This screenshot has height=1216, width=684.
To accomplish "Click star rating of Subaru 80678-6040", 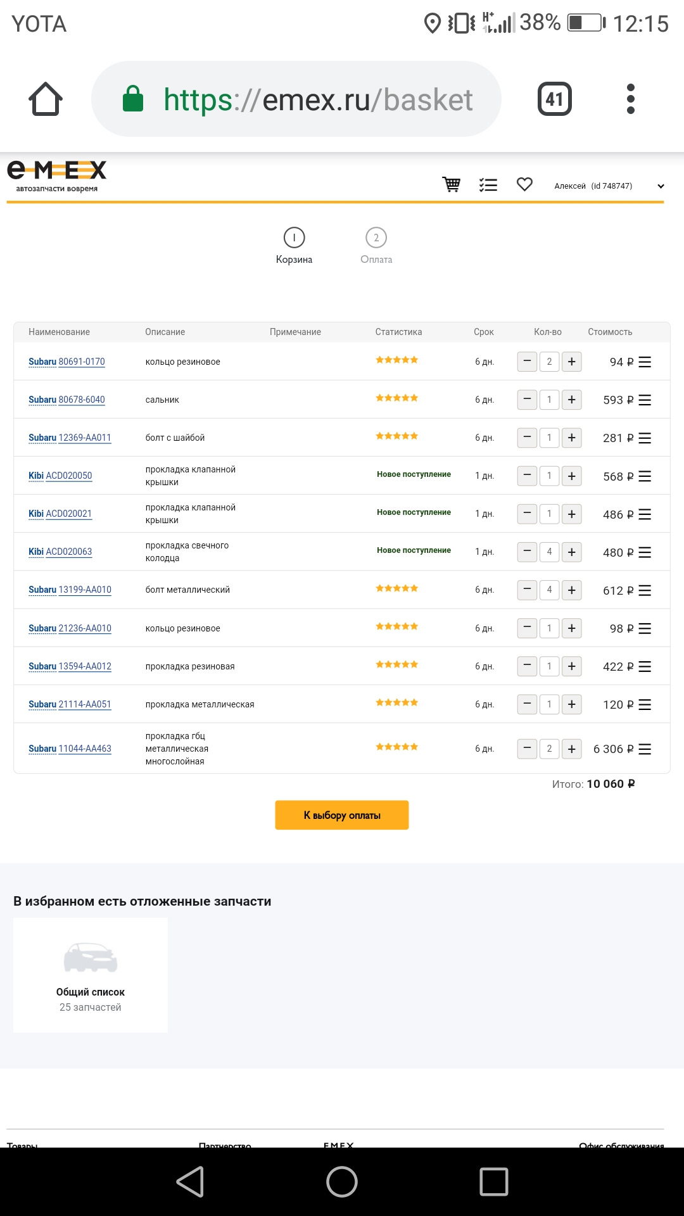I will [x=397, y=398].
